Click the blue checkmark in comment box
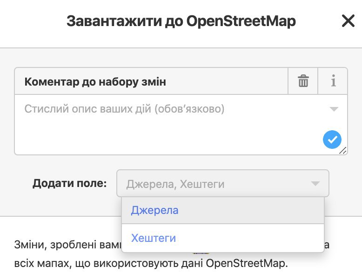Viewport: 362px width, 280px height. (332, 140)
